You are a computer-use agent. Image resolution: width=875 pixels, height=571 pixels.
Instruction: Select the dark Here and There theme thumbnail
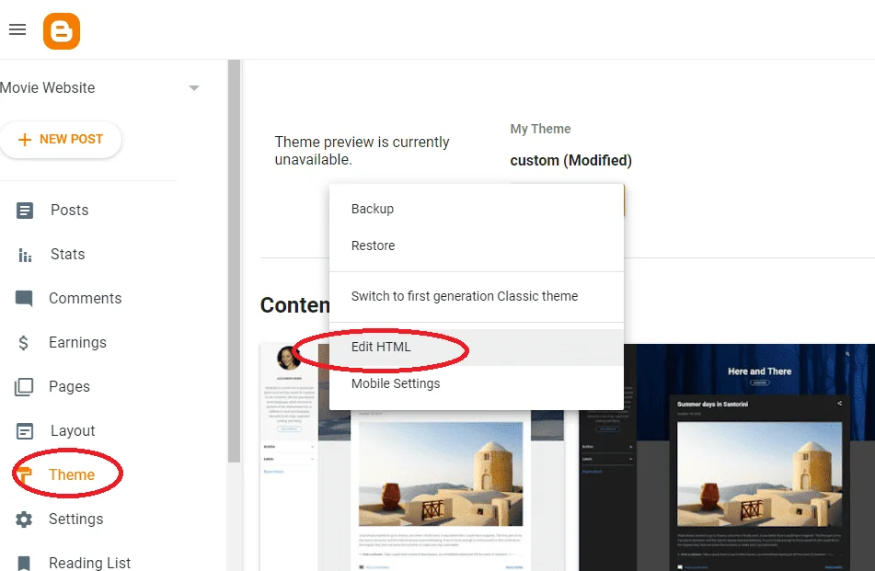tap(727, 457)
